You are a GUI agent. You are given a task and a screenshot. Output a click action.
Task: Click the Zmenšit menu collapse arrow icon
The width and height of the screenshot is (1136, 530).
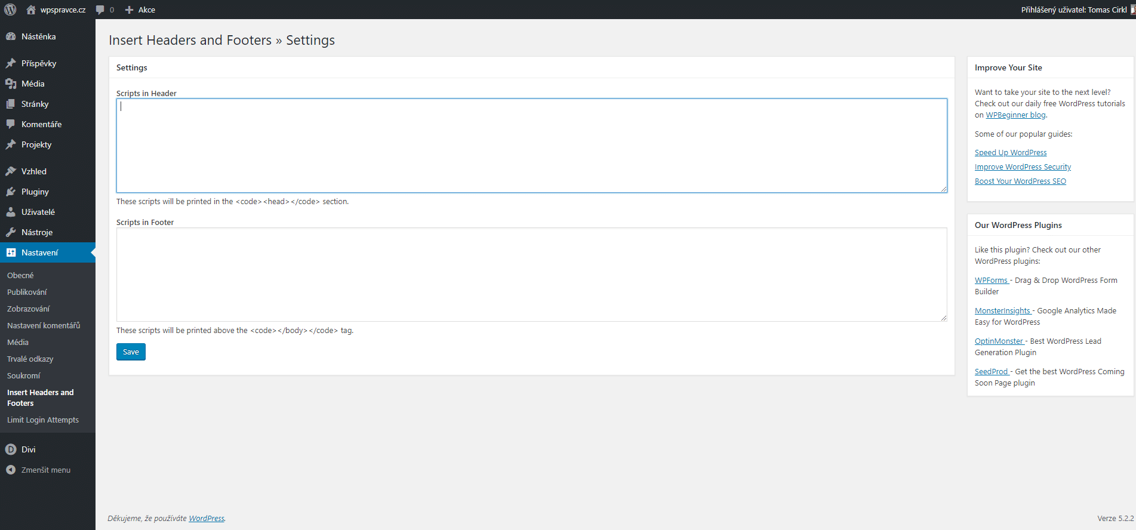click(11, 470)
